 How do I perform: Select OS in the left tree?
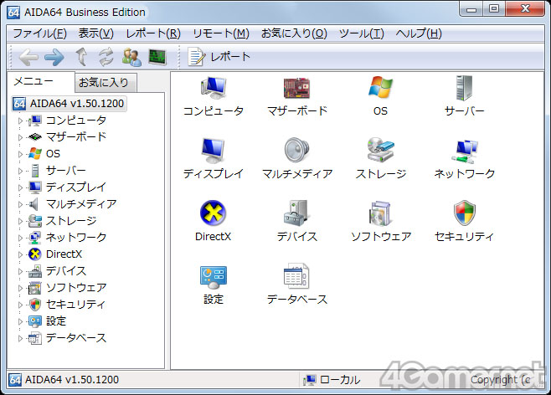53,154
